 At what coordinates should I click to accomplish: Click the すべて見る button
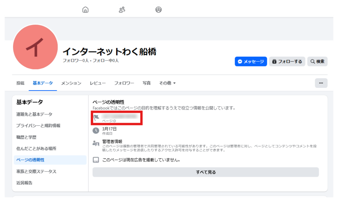point(206,172)
